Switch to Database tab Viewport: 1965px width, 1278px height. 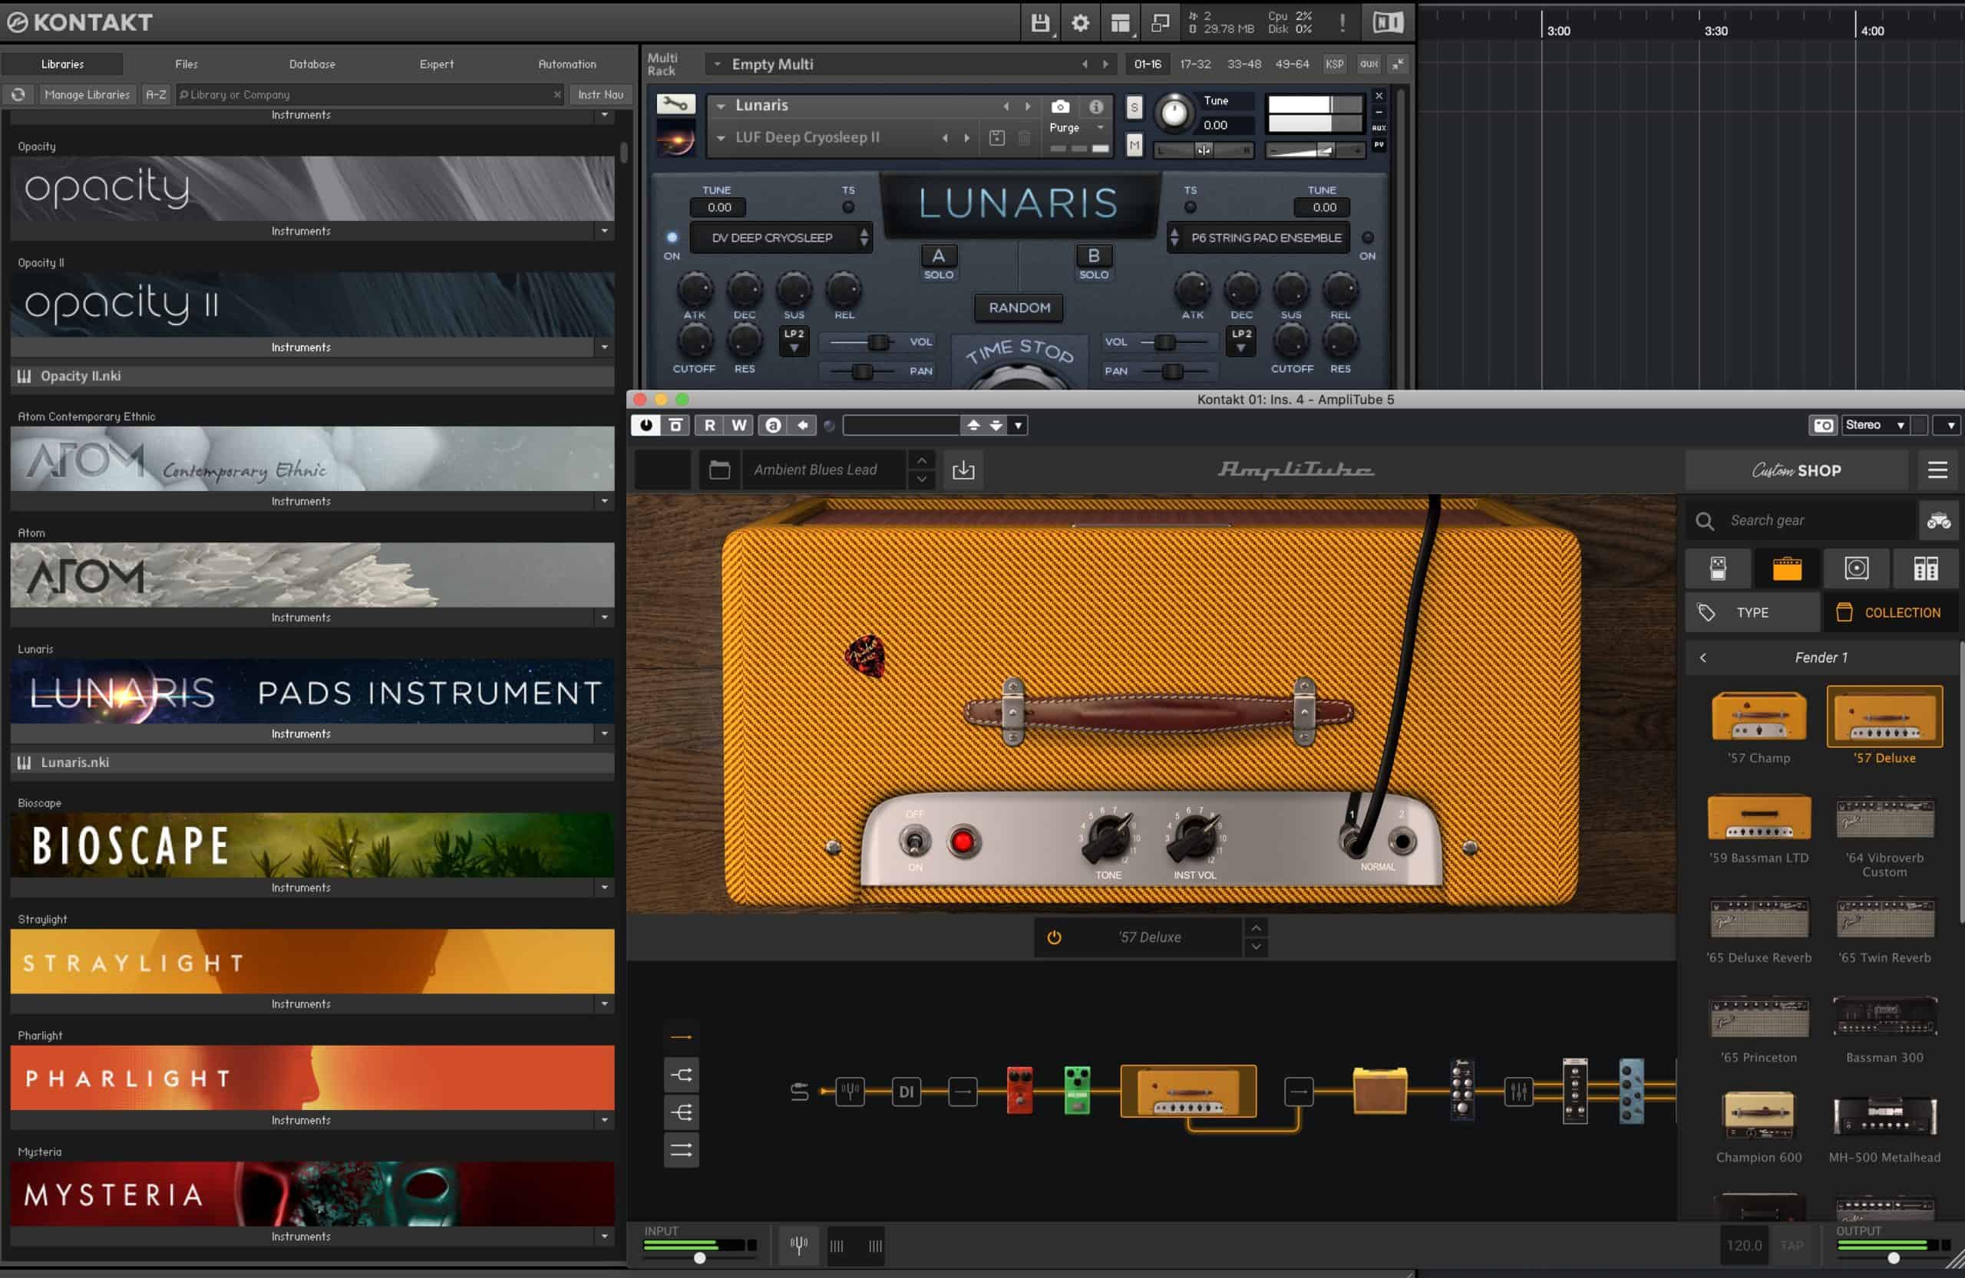[312, 64]
